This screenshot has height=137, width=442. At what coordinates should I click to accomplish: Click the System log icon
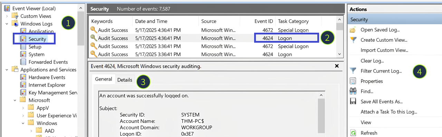(23, 54)
